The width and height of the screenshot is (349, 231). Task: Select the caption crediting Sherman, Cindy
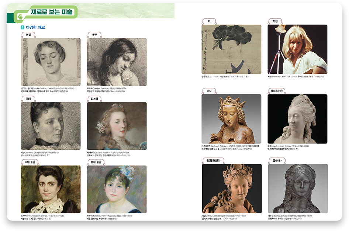click(x=296, y=76)
